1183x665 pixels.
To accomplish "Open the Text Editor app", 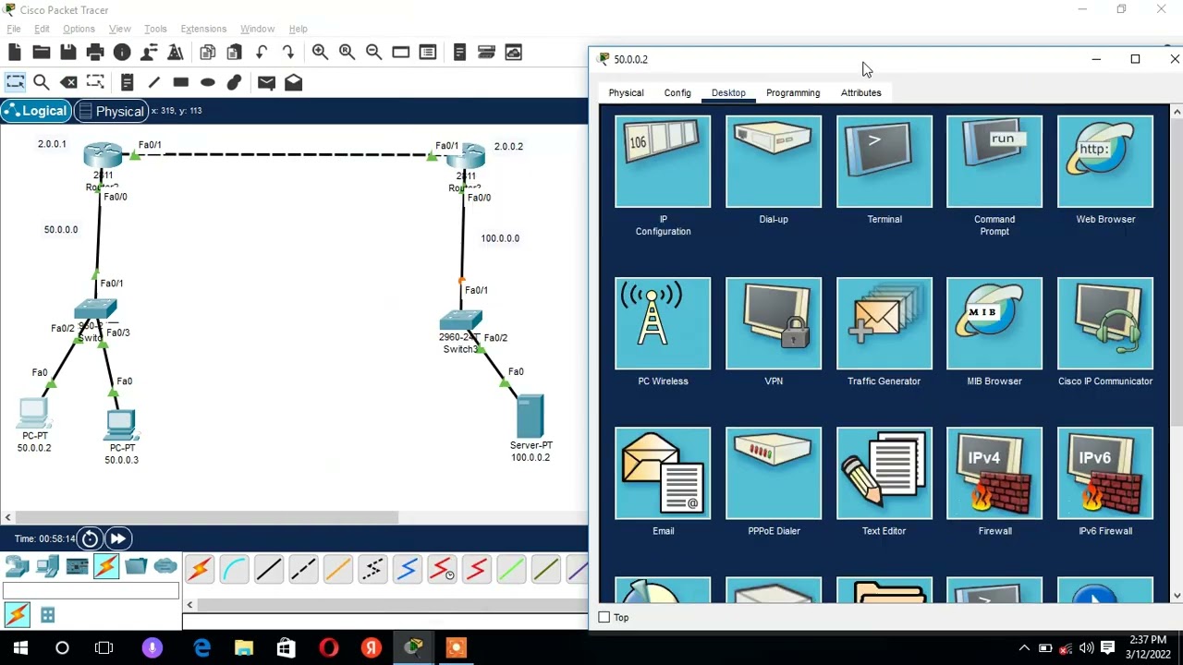I will [x=884, y=473].
